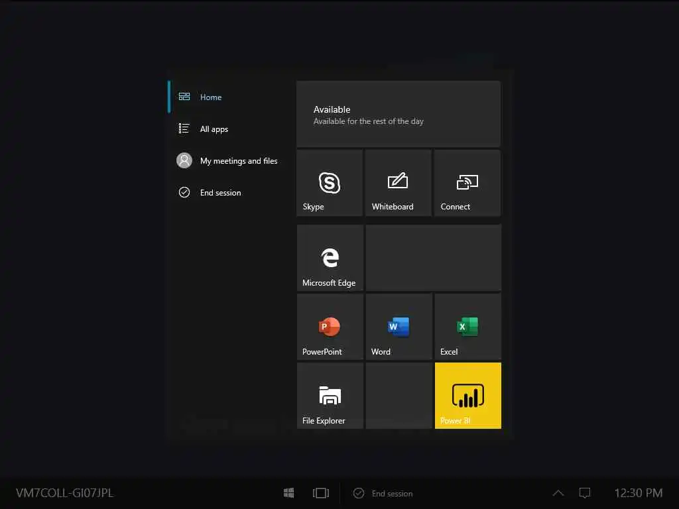The width and height of the screenshot is (679, 509).
Task: Show hidden icons with taskbar chevron
Action: point(558,493)
